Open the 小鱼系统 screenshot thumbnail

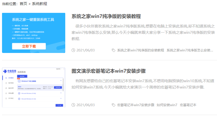point(34,88)
